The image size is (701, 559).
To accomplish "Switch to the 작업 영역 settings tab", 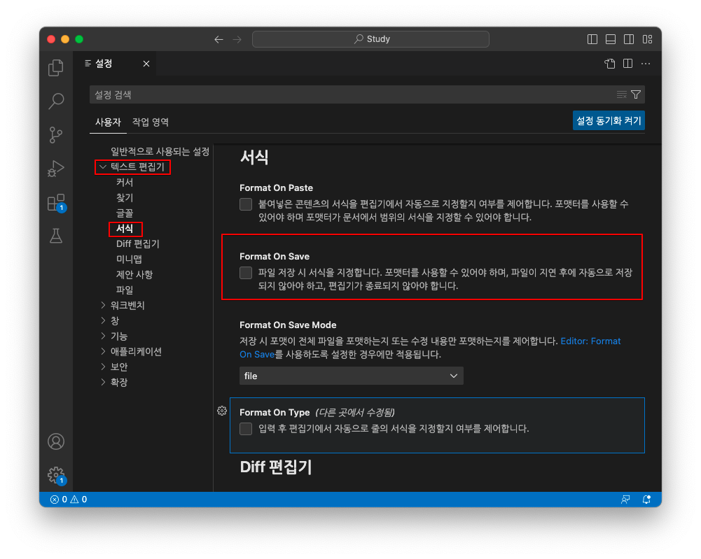I will pos(151,122).
